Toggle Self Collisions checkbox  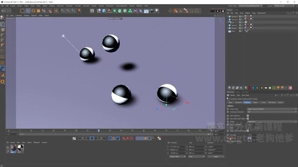248,116
